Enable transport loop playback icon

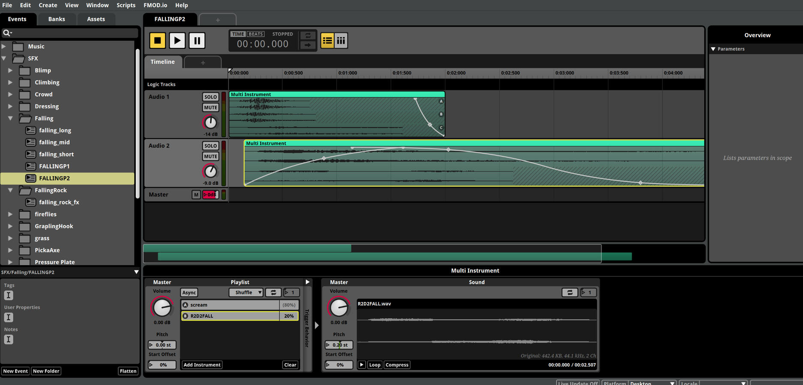point(308,35)
